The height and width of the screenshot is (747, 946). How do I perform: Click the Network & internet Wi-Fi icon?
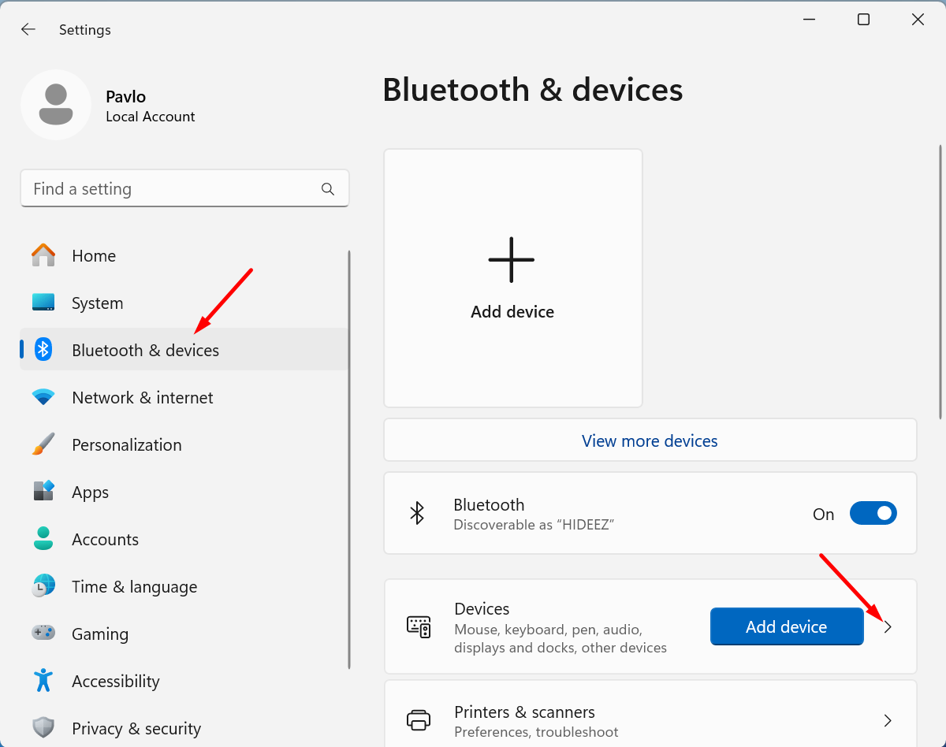click(43, 398)
